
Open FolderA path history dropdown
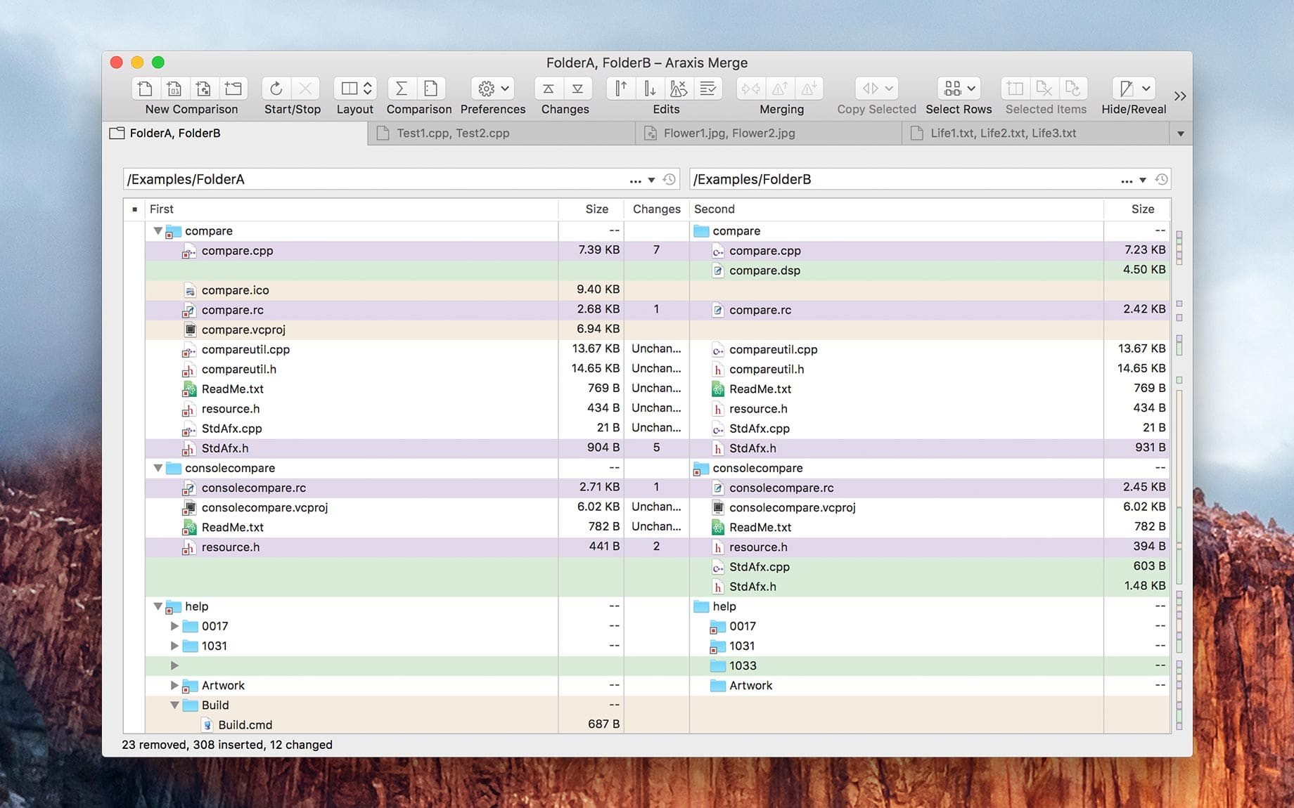651,180
